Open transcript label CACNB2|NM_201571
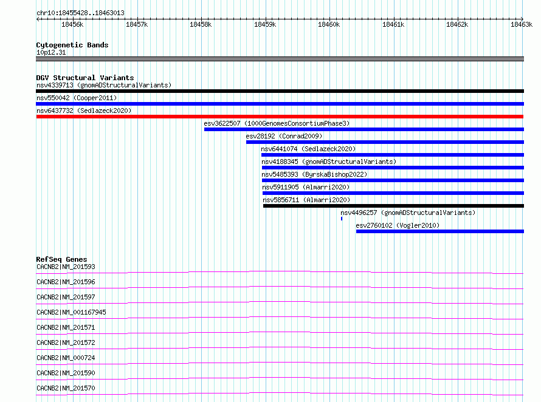The width and height of the screenshot is (541, 402). coord(66,327)
